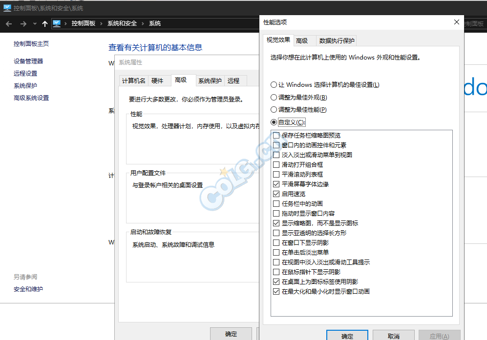Click the Back arrow in the navigation bar
Screen dimensions: 487x340
point(9,23)
